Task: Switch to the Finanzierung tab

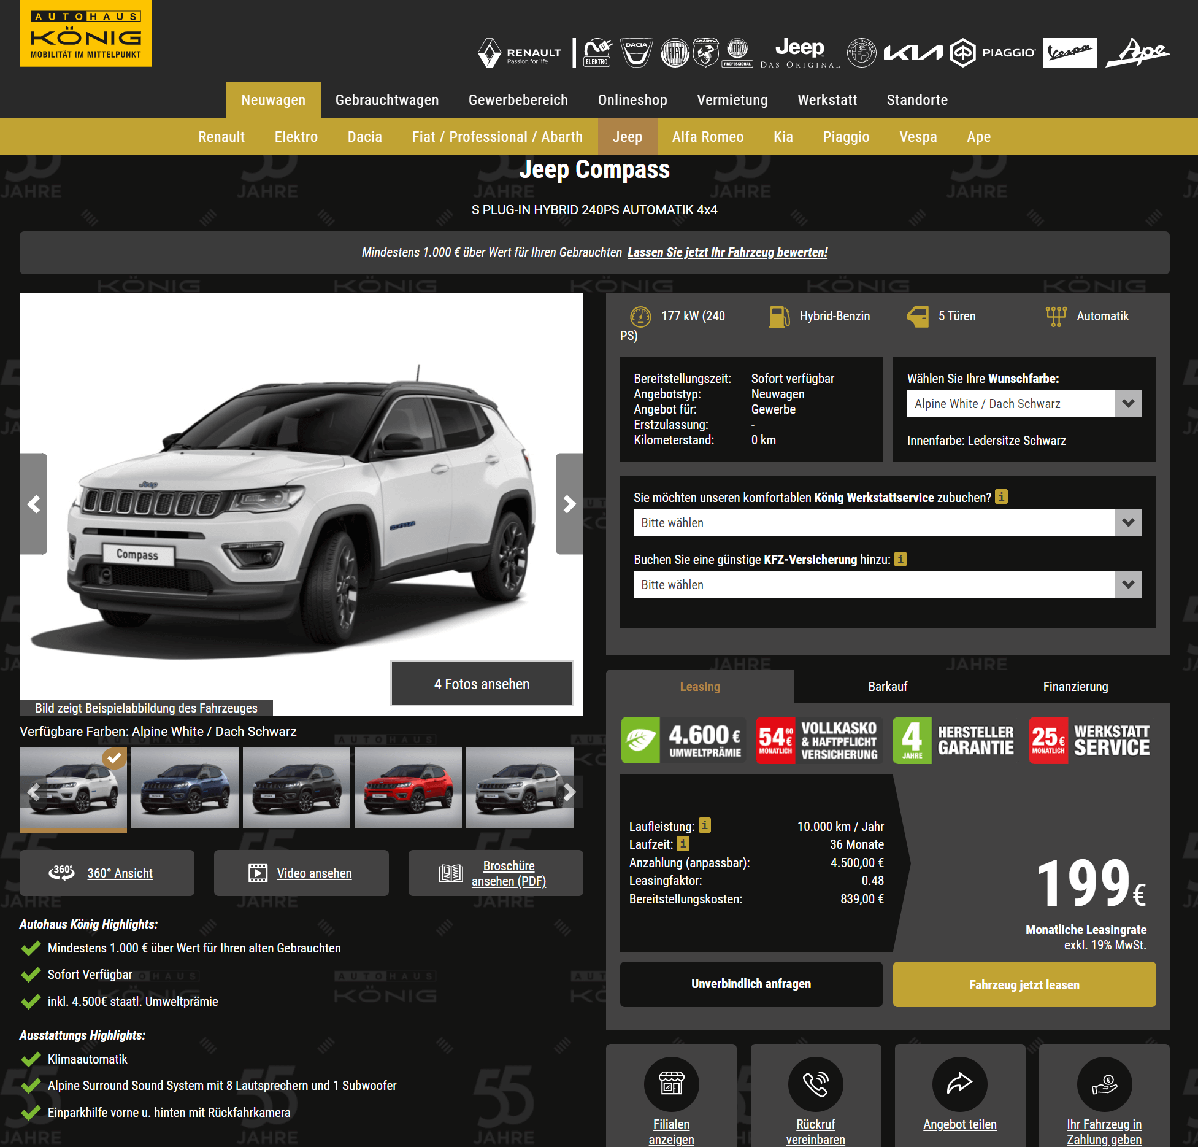Action: (x=1075, y=687)
